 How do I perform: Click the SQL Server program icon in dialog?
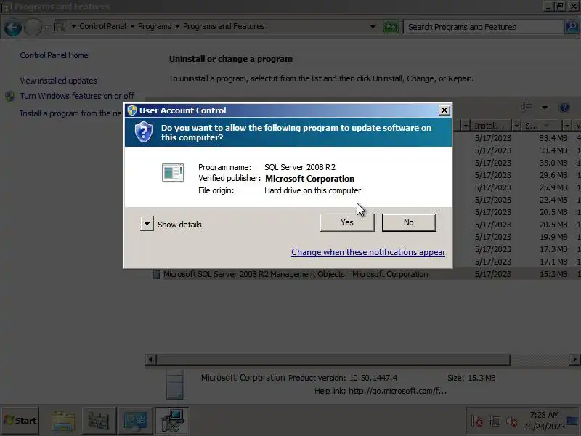tap(173, 173)
